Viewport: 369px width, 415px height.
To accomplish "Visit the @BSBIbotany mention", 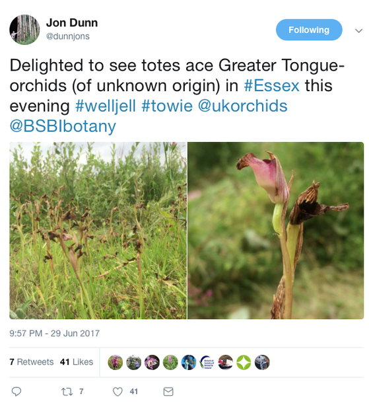I will pyautogui.click(x=63, y=126).
